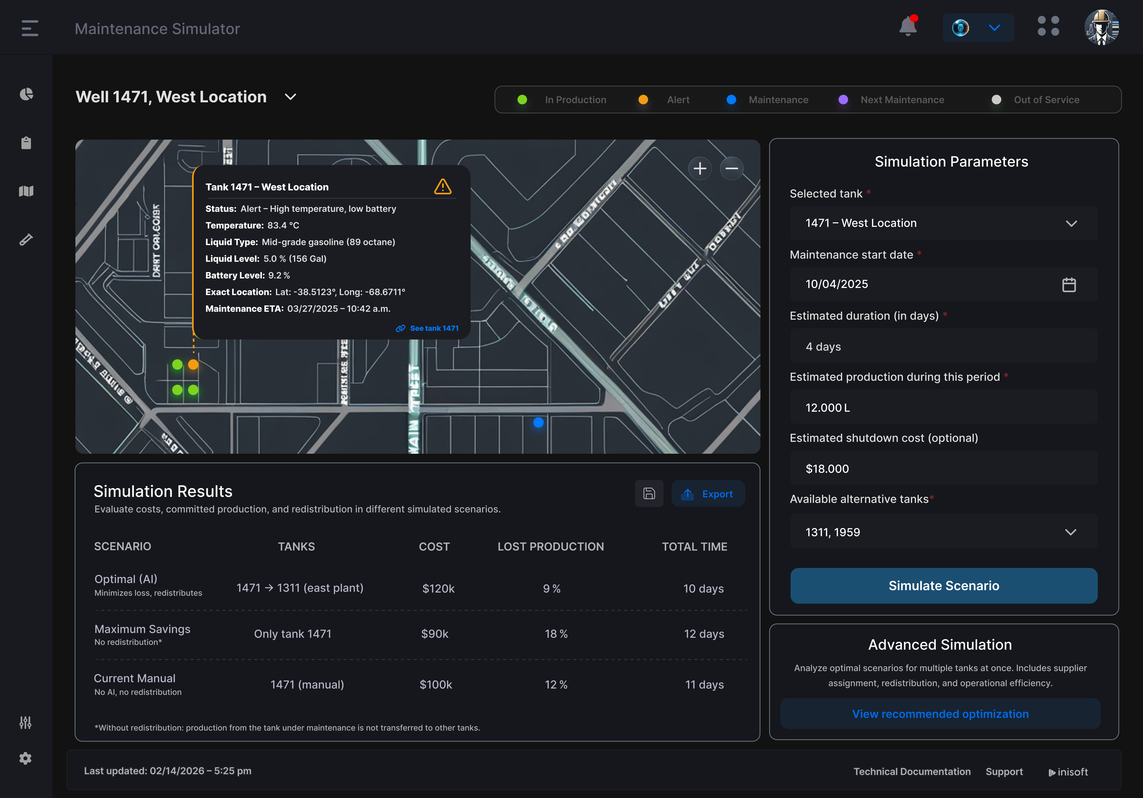Open the pie chart dashboard sidebar icon
The image size is (1143, 798).
[26, 94]
